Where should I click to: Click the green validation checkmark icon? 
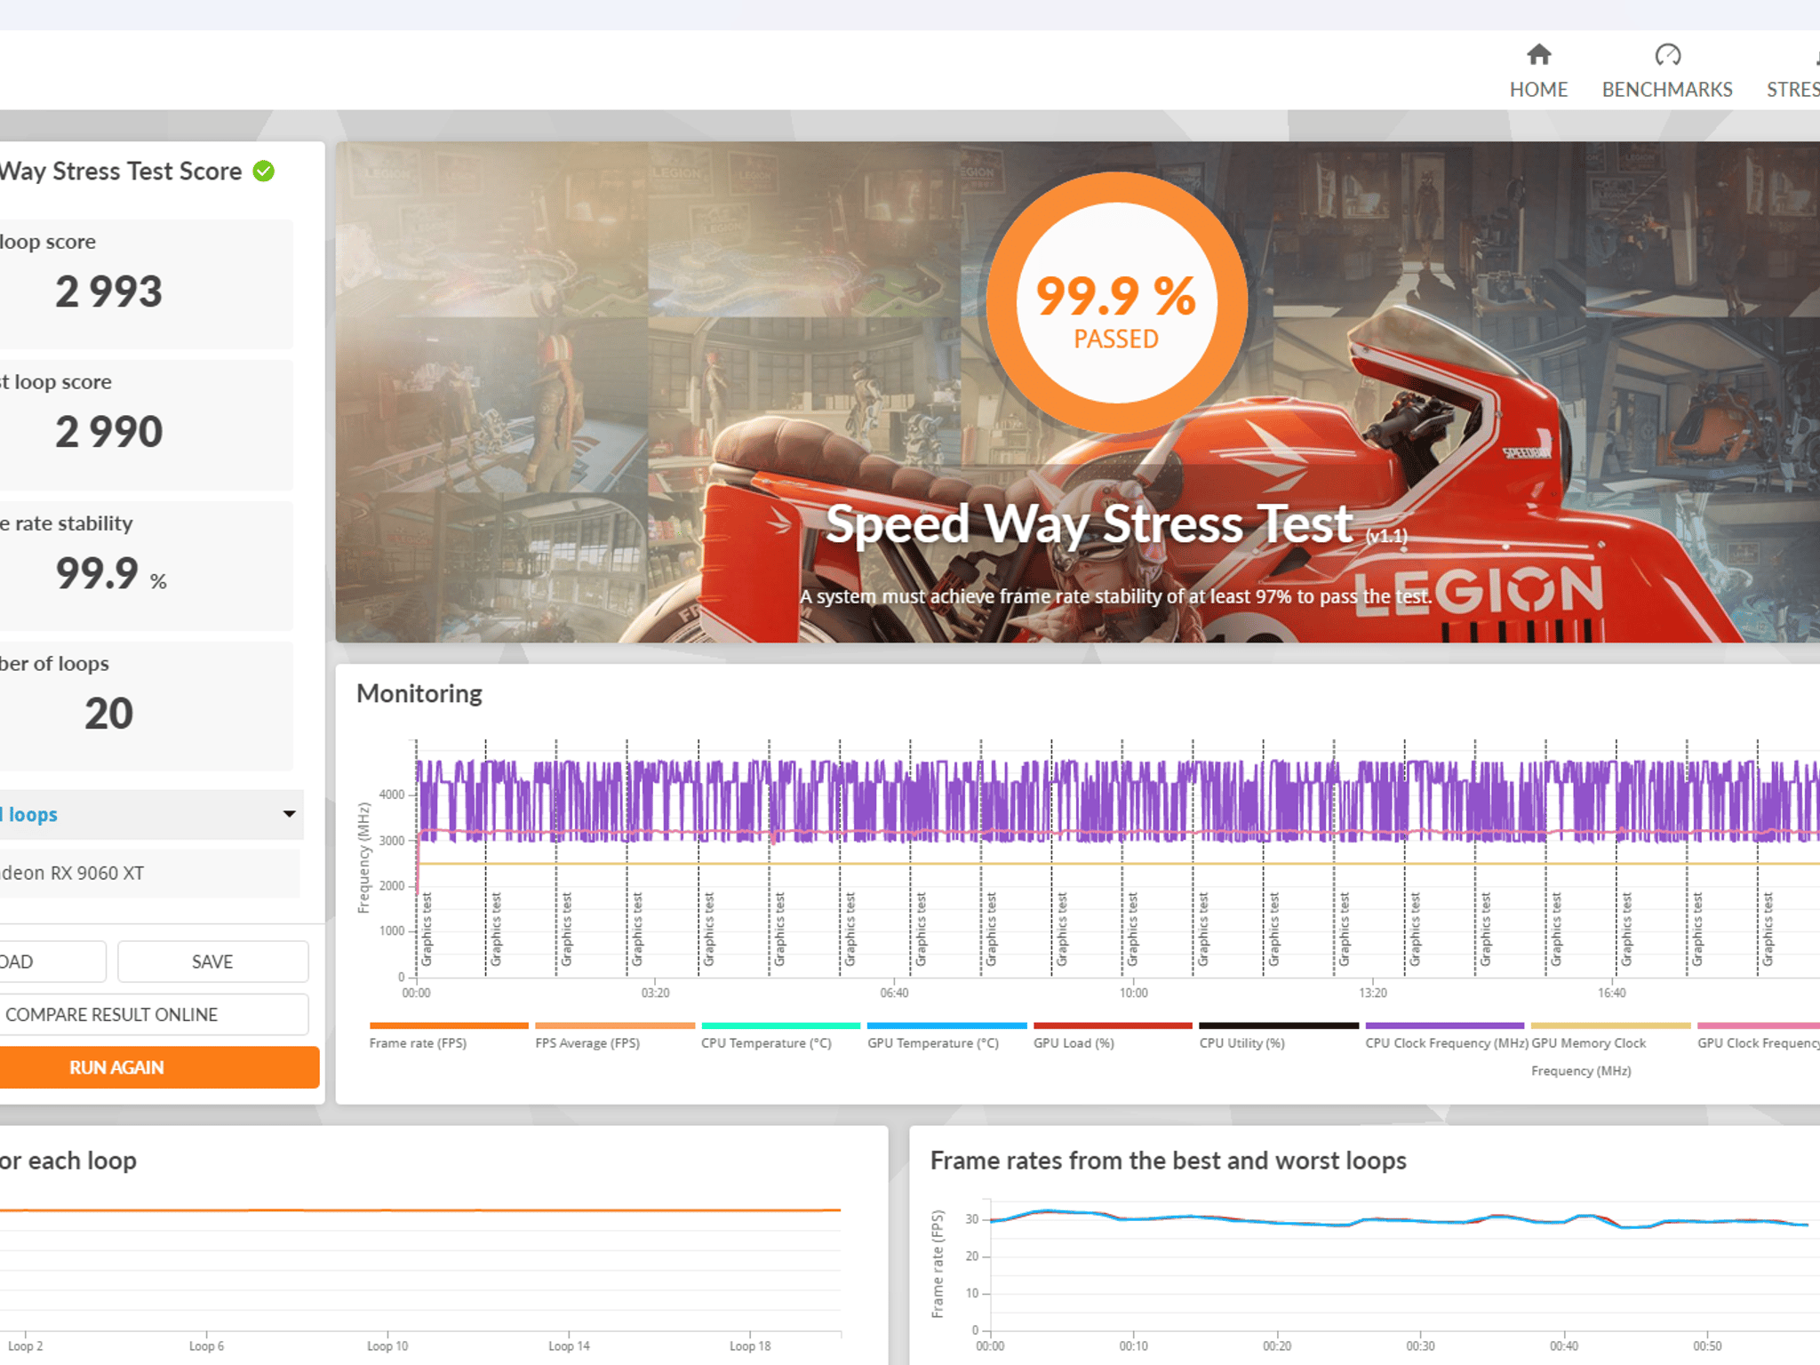[x=264, y=171]
